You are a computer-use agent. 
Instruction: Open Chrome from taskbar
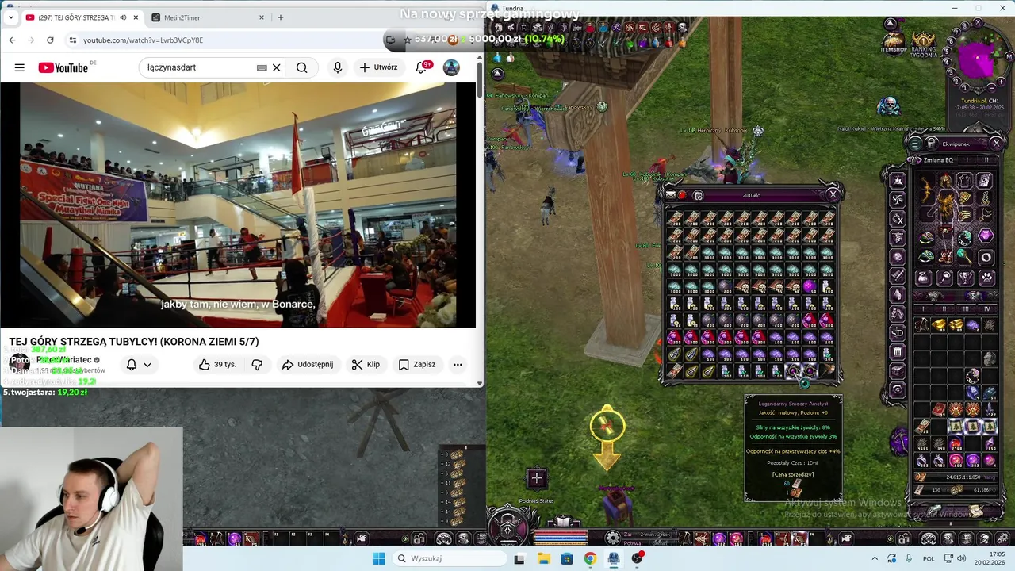coord(590,558)
